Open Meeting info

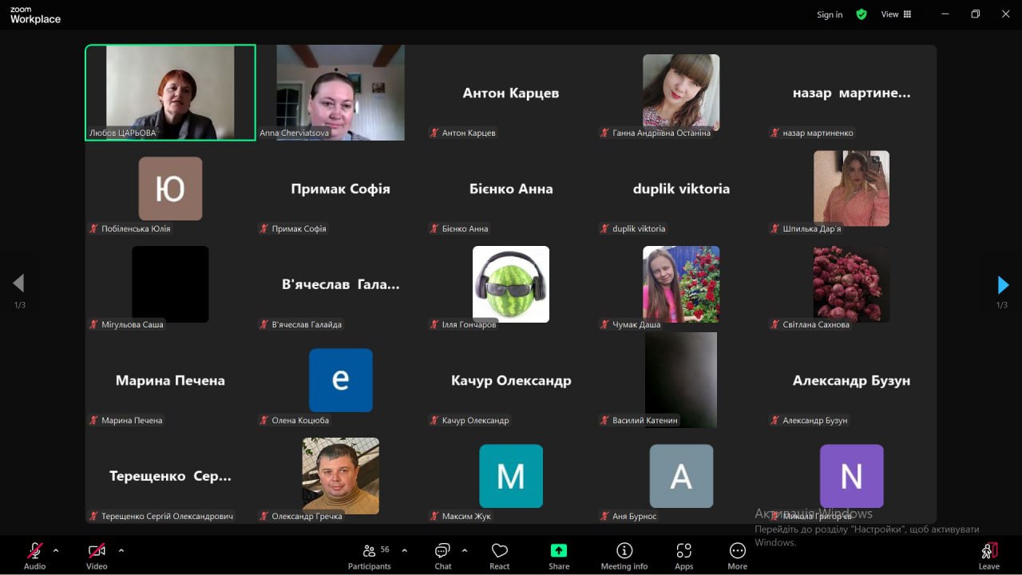(624, 555)
